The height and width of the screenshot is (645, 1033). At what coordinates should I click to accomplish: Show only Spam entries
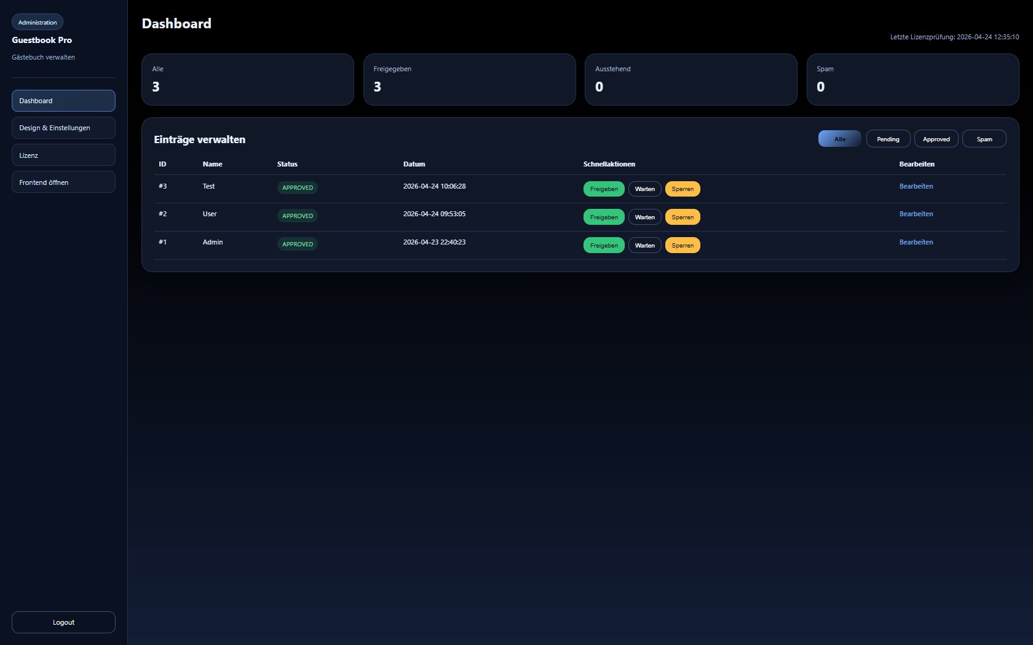[984, 139]
